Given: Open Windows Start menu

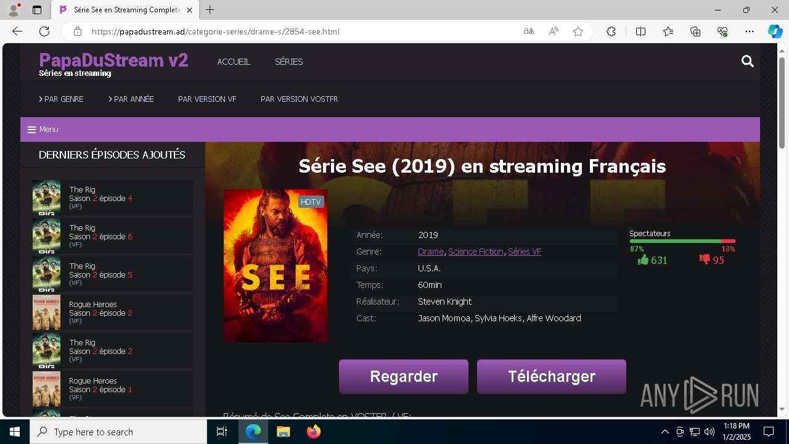Looking at the screenshot, I should [x=15, y=432].
